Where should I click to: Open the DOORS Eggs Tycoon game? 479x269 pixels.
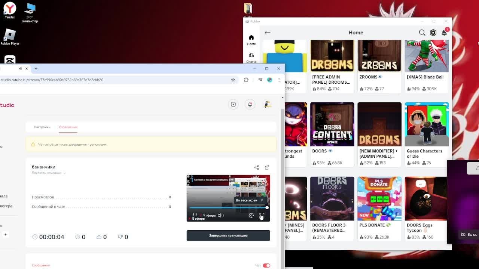coord(426,198)
